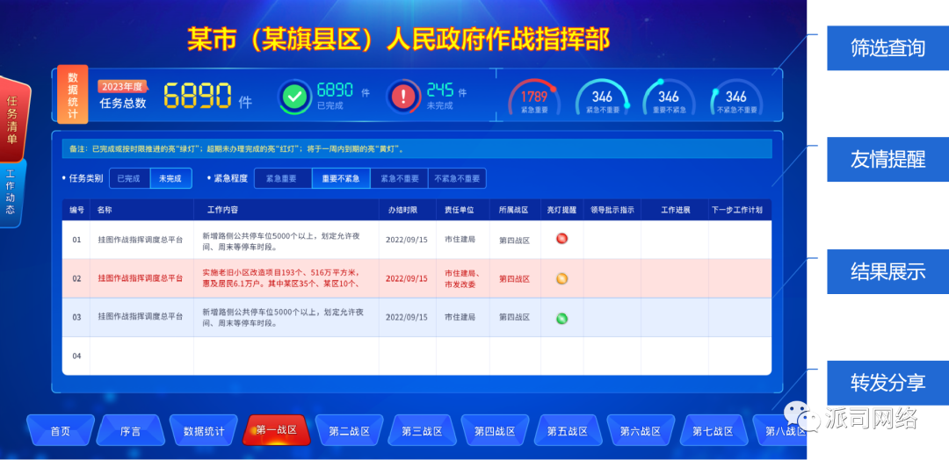Switch to 第七战区 tab
Image resolution: width=949 pixels, height=460 pixels.
click(x=713, y=431)
